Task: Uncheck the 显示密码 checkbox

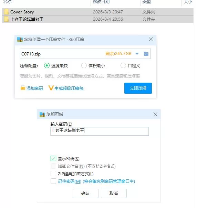Action: coord(53,158)
